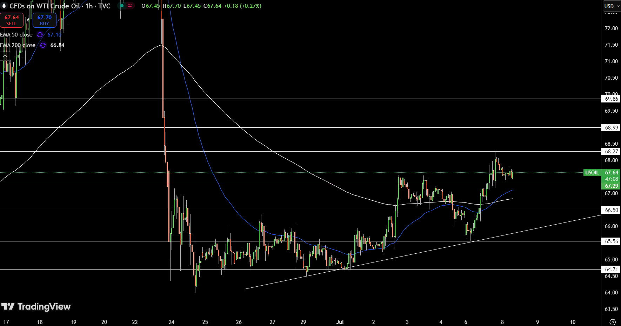Click the 24 date on the time axis
621x326 pixels.
tap(172, 322)
